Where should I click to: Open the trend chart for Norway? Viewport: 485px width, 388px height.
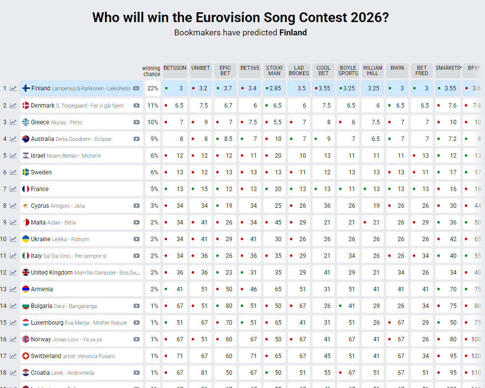click(x=13, y=339)
